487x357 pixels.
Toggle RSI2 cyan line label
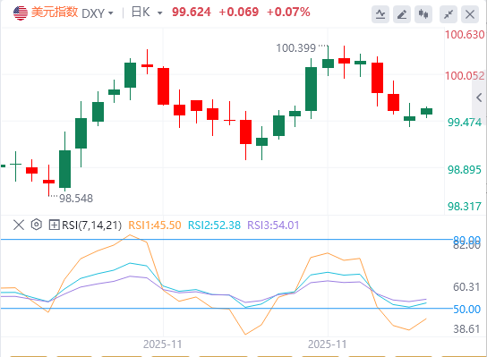(x=214, y=225)
